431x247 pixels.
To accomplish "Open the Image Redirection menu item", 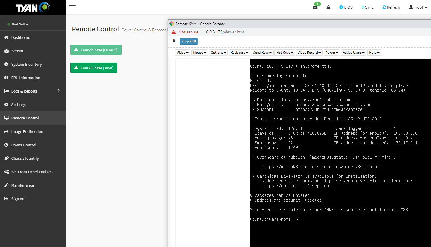I will pos(33,131).
